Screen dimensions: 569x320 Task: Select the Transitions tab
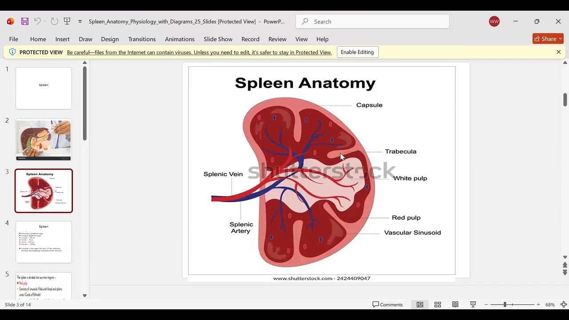click(x=142, y=39)
